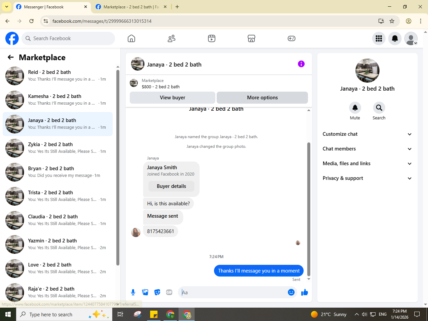This screenshot has width=428, height=321.
Task: Click the install app icon in address bar
Action: [381, 21]
